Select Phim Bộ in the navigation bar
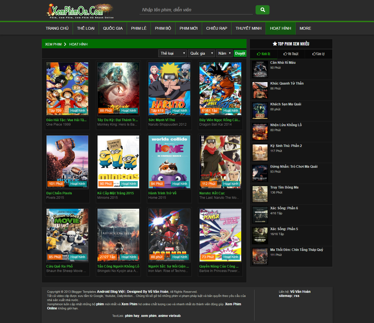Viewport: 374px width, 323px height. pos(163,28)
